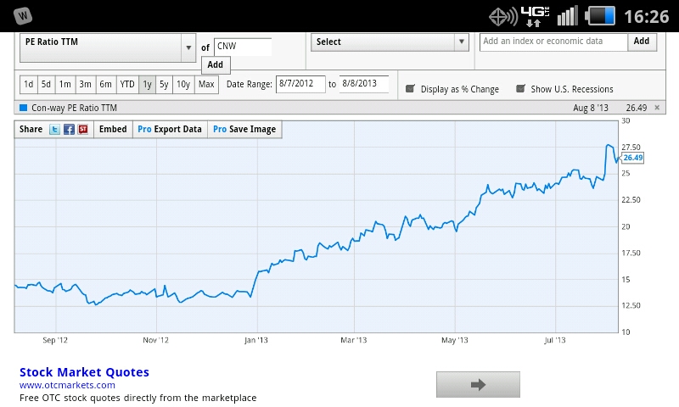Focus Add an index or economic data field
The width and height of the screenshot is (679, 407).
(x=554, y=42)
